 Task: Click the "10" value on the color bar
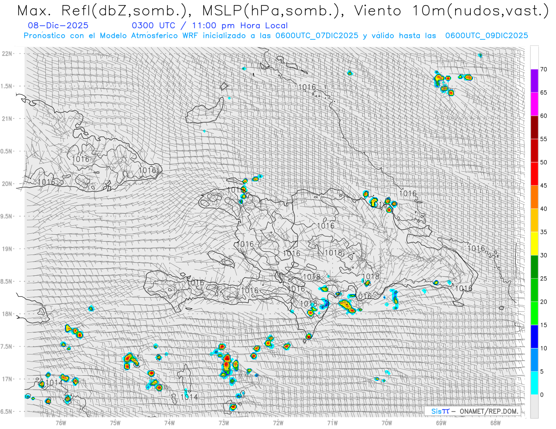coord(544,348)
